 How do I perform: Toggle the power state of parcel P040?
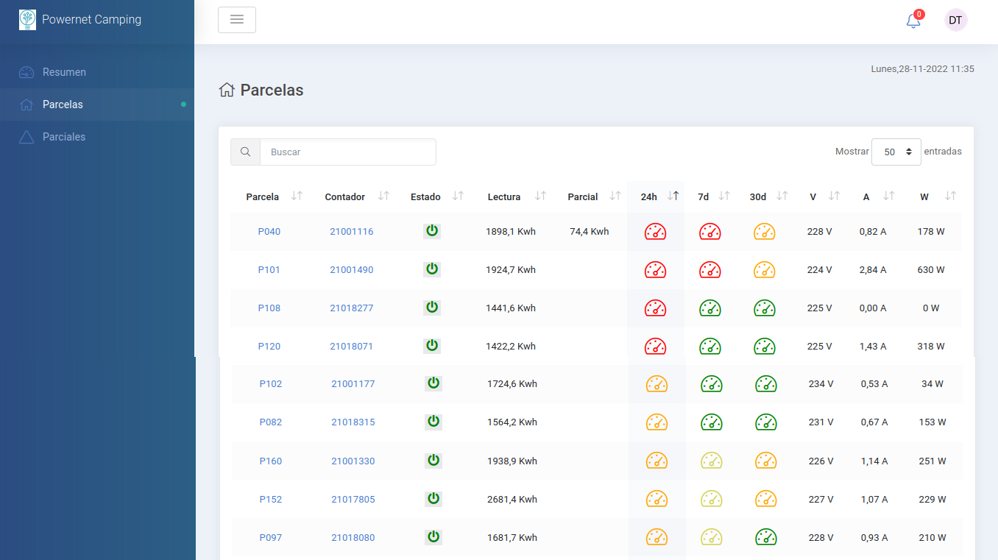pos(432,231)
